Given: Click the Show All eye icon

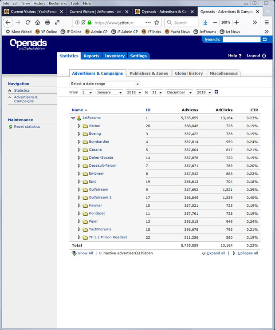Looking at the screenshot, I should click(x=74, y=253).
